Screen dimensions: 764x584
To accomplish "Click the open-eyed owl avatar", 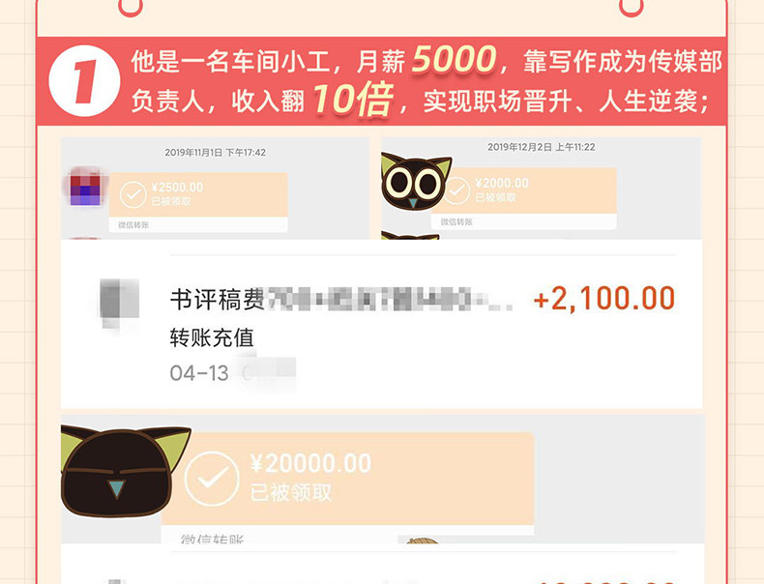I will 415,181.
